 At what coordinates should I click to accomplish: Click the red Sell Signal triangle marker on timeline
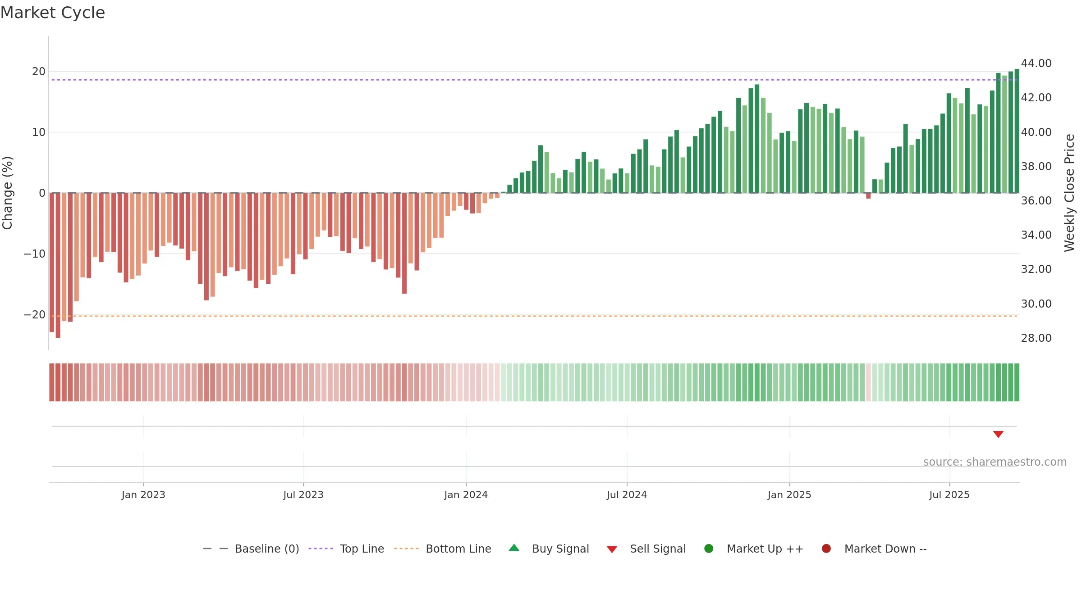pos(998,434)
